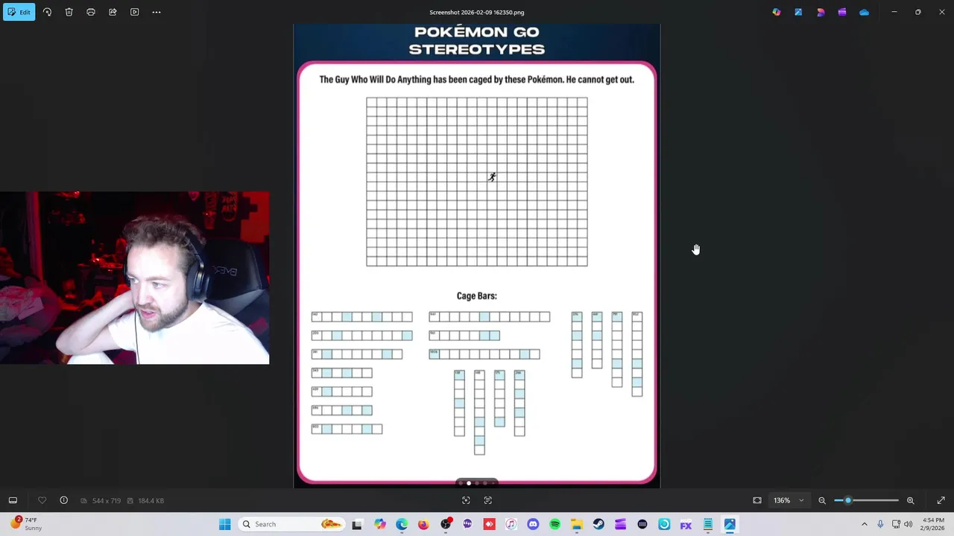Click the 544 x 719 dimensions text
Viewport: 954px width, 536px height.
point(106,501)
